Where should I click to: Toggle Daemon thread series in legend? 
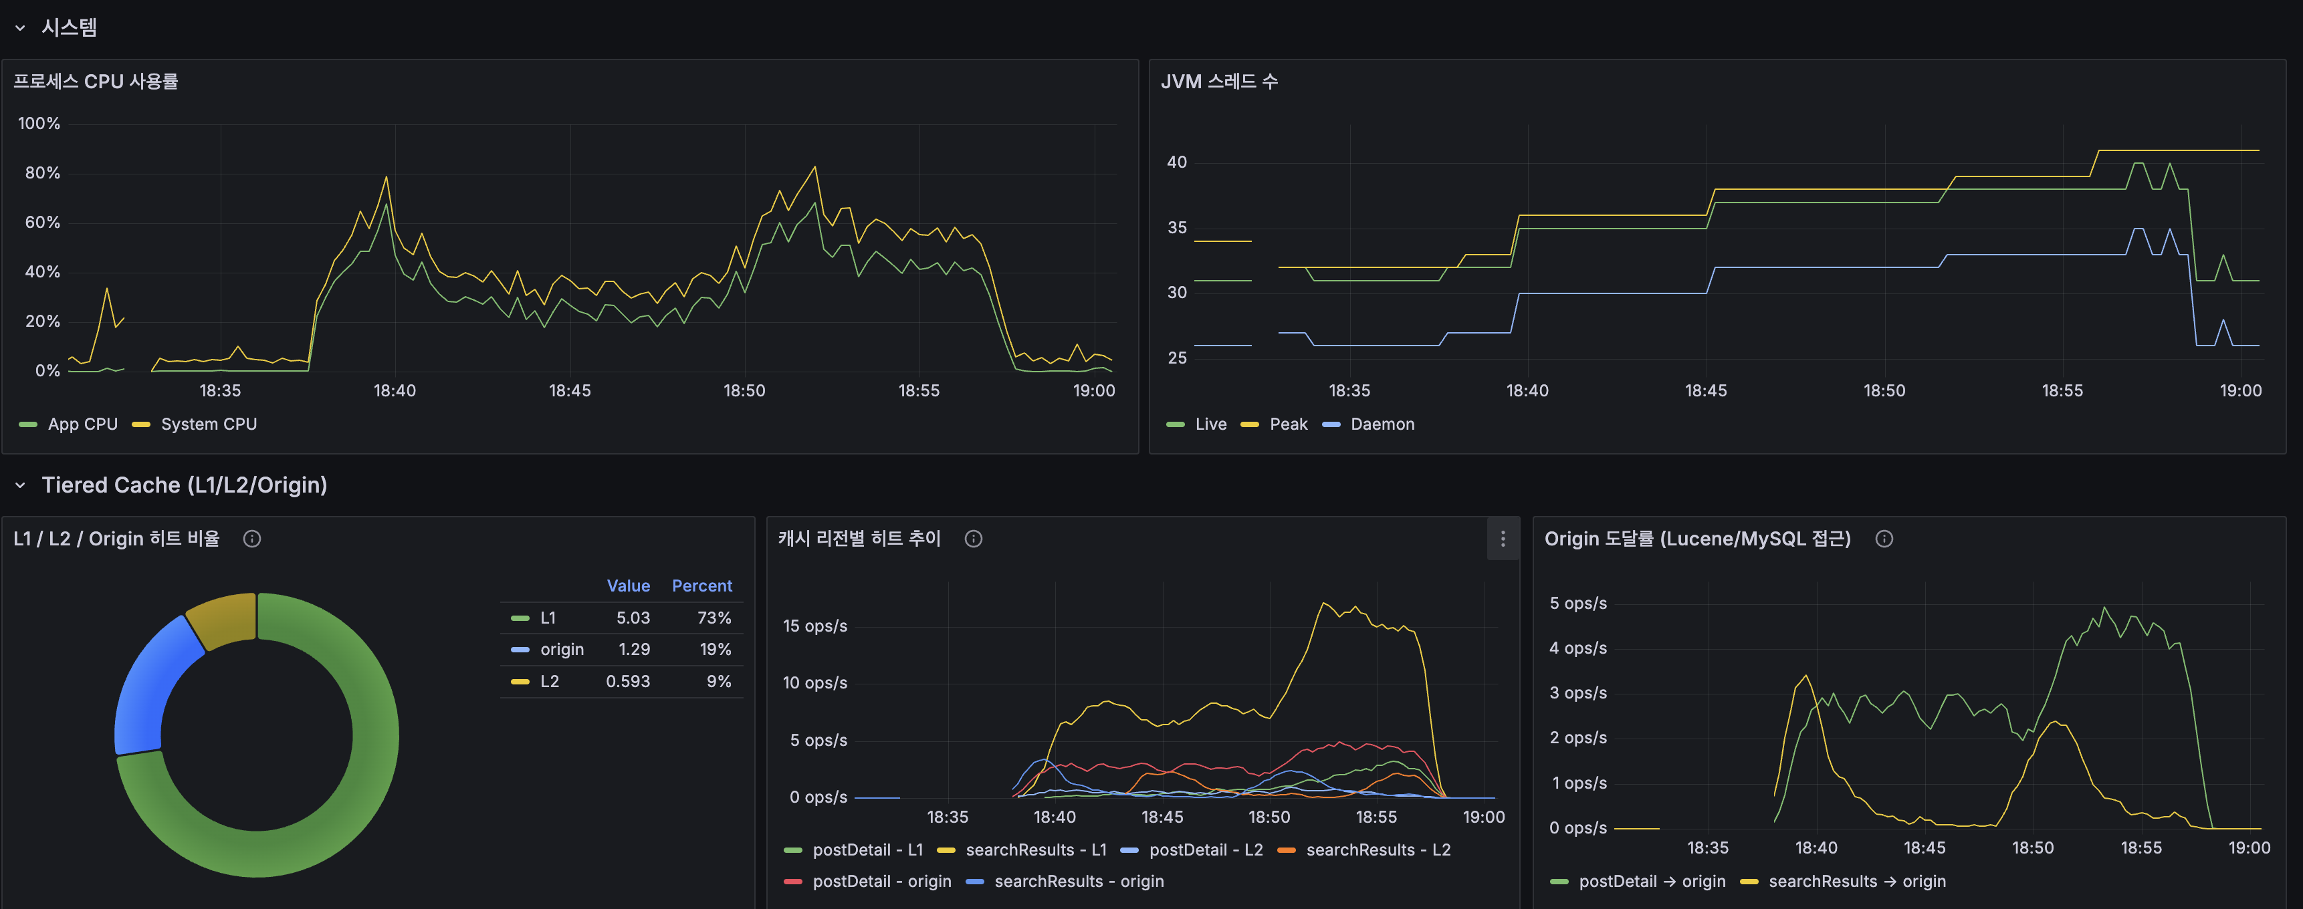1382,424
